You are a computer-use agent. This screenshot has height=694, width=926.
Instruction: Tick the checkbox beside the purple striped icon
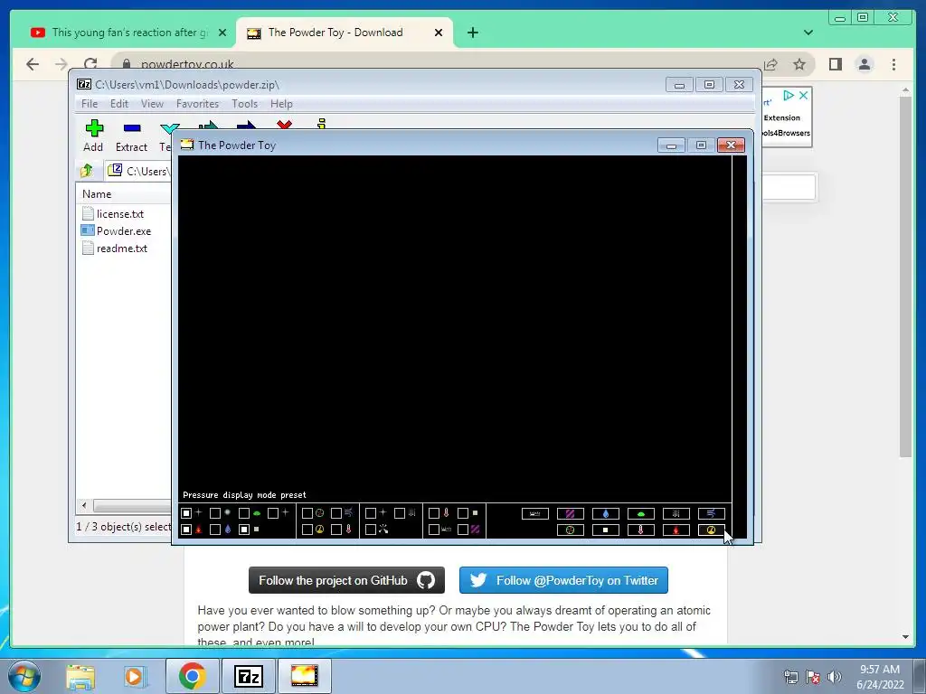coord(462,530)
